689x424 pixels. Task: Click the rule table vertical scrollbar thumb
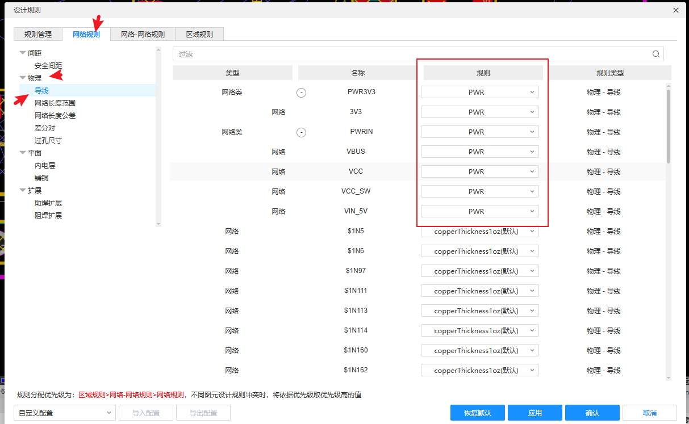tap(669, 126)
